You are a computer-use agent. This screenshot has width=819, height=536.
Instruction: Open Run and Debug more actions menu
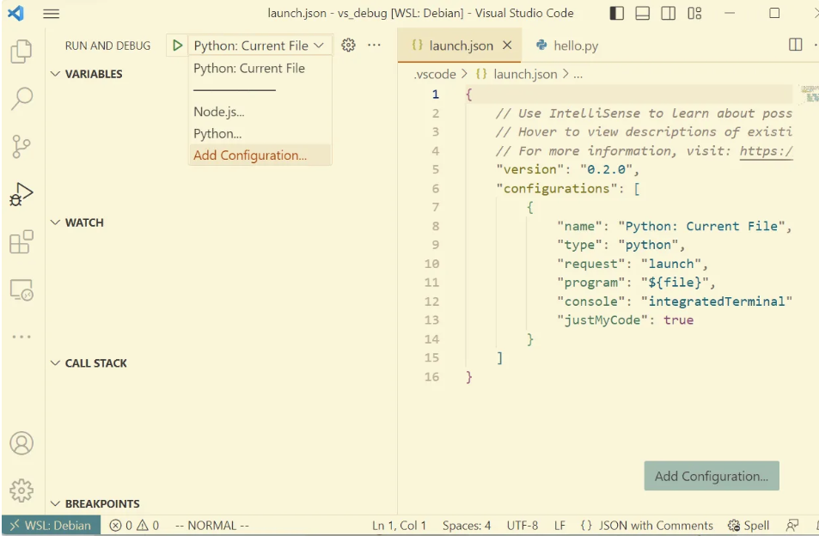(x=374, y=46)
